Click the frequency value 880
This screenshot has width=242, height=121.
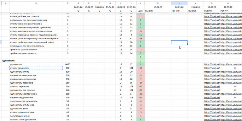(68, 68)
